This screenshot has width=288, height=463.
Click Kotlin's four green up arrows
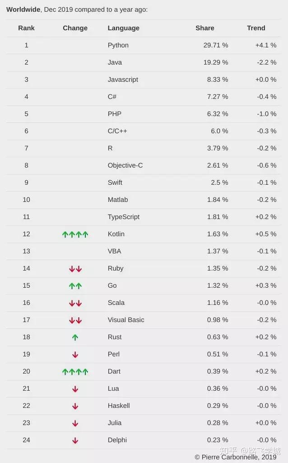(75, 234)
